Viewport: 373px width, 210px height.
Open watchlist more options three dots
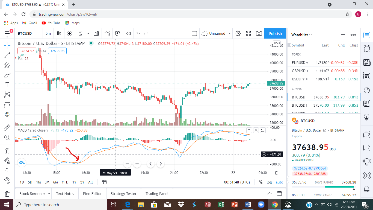click(x=353, y=35)
